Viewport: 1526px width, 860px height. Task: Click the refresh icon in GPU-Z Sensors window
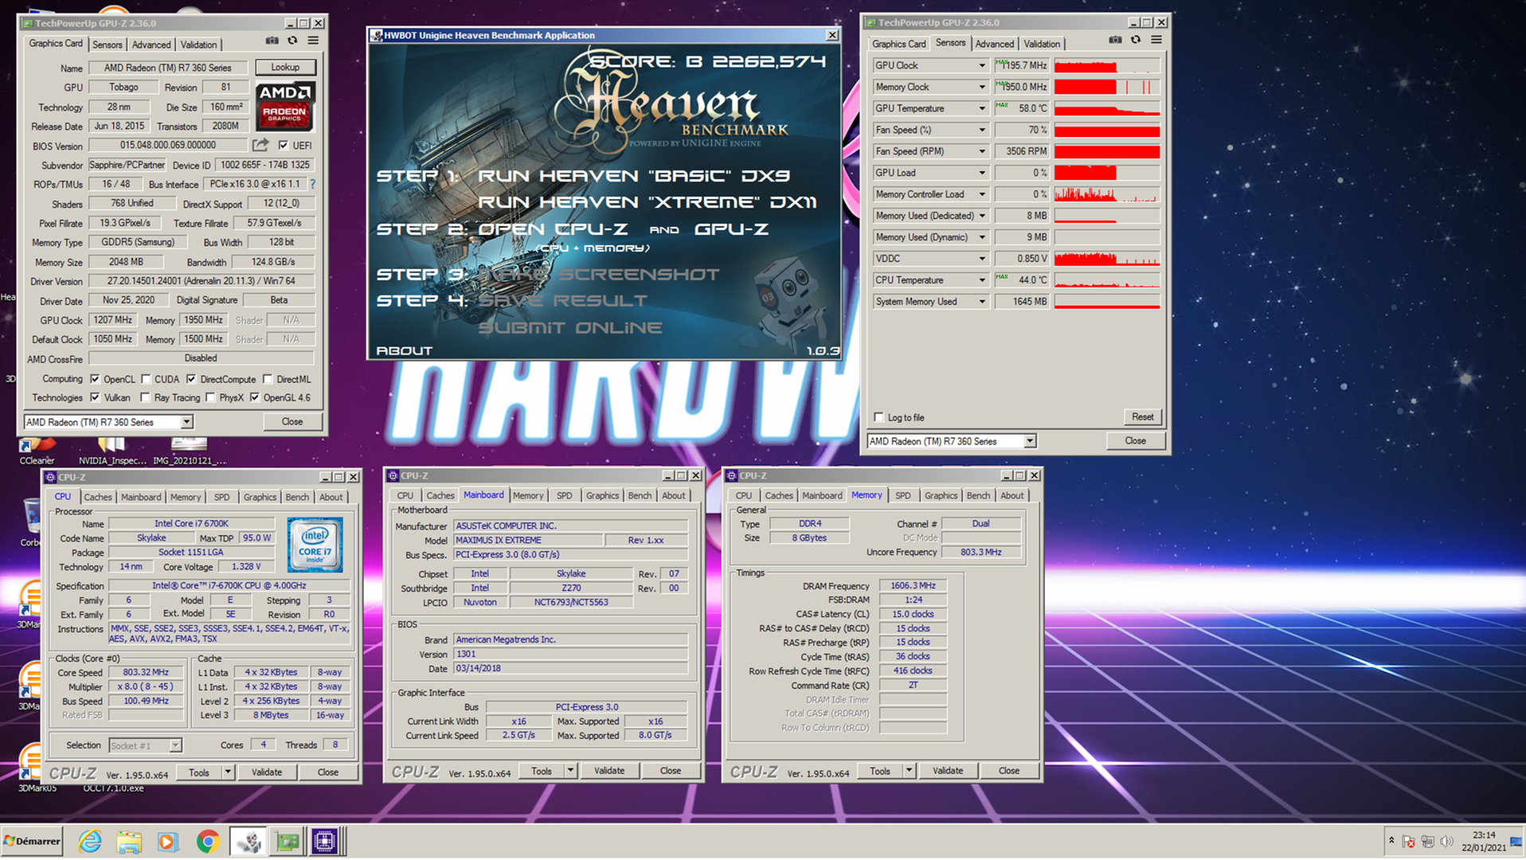(1136, 40)
